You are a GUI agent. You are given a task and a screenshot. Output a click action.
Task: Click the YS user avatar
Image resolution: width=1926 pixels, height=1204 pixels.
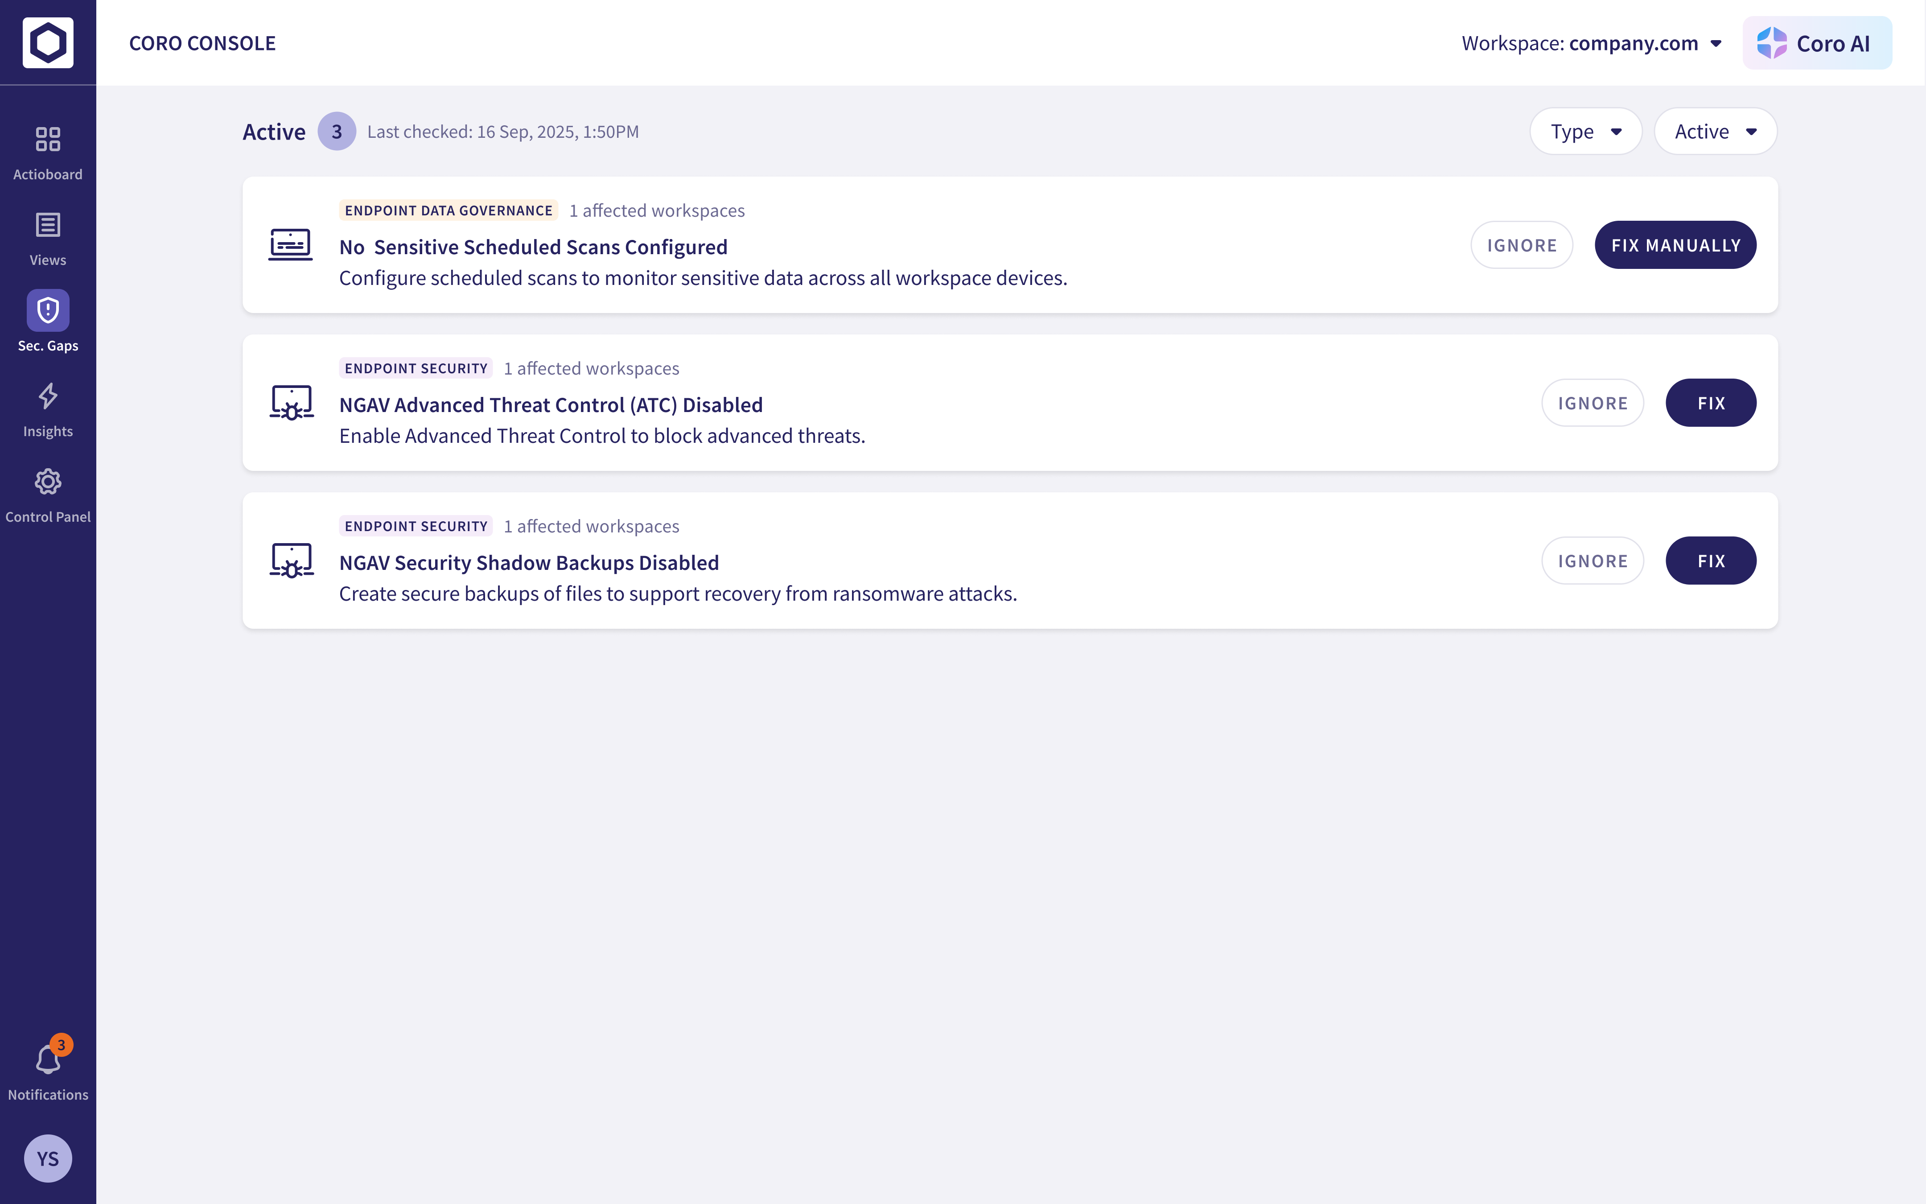(48, 1159)
